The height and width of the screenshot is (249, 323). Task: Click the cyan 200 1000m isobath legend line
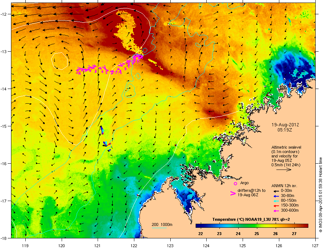(159, 228)
